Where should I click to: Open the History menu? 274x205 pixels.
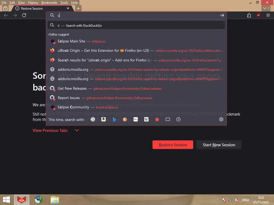pos(33,3)
